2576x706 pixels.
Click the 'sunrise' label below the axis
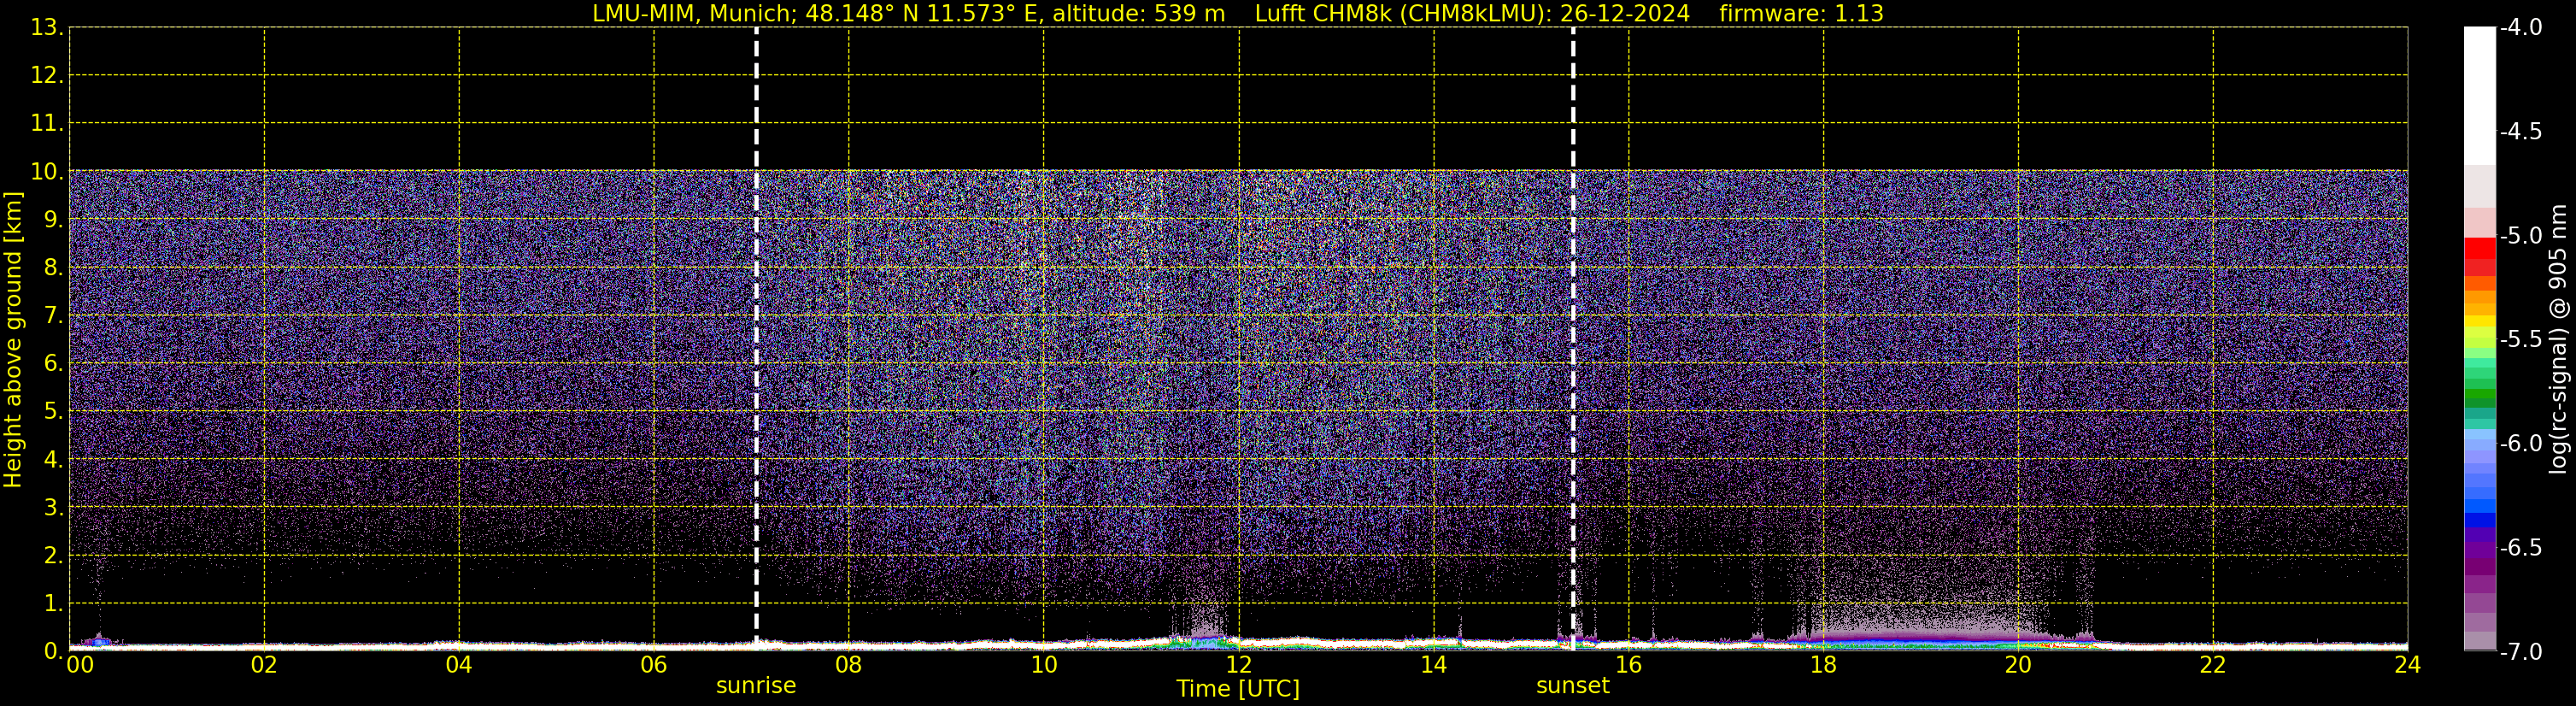click(x=756, y=686)
